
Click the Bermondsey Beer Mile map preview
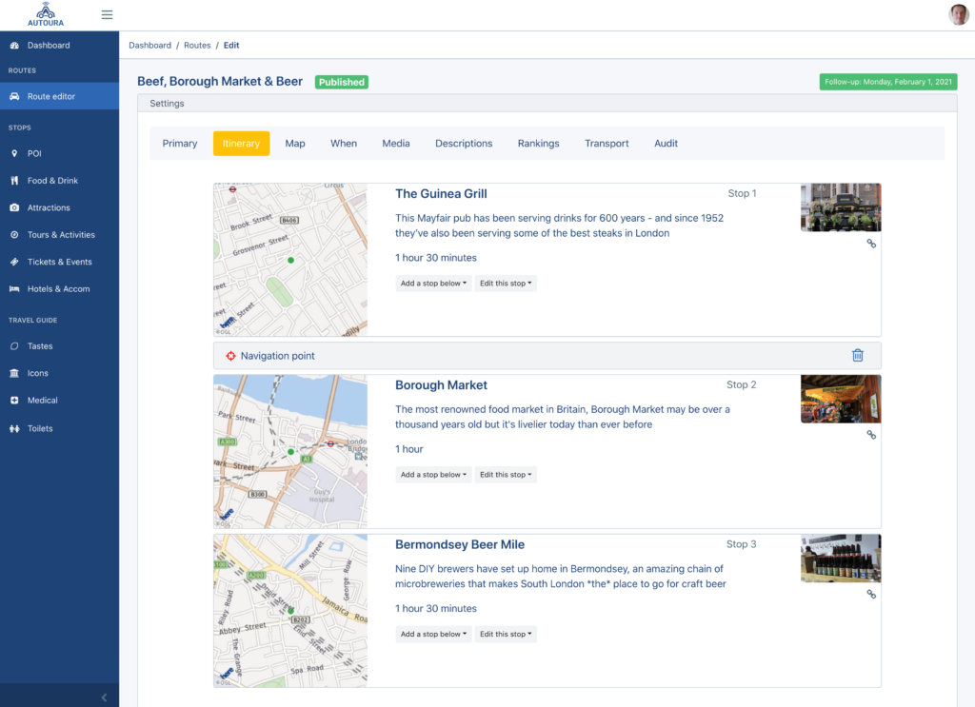[290, 611]
